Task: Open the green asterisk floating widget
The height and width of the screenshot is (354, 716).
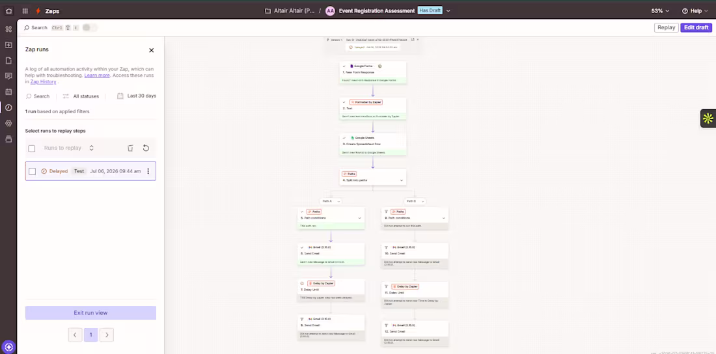Action: (x=708, y=118)
